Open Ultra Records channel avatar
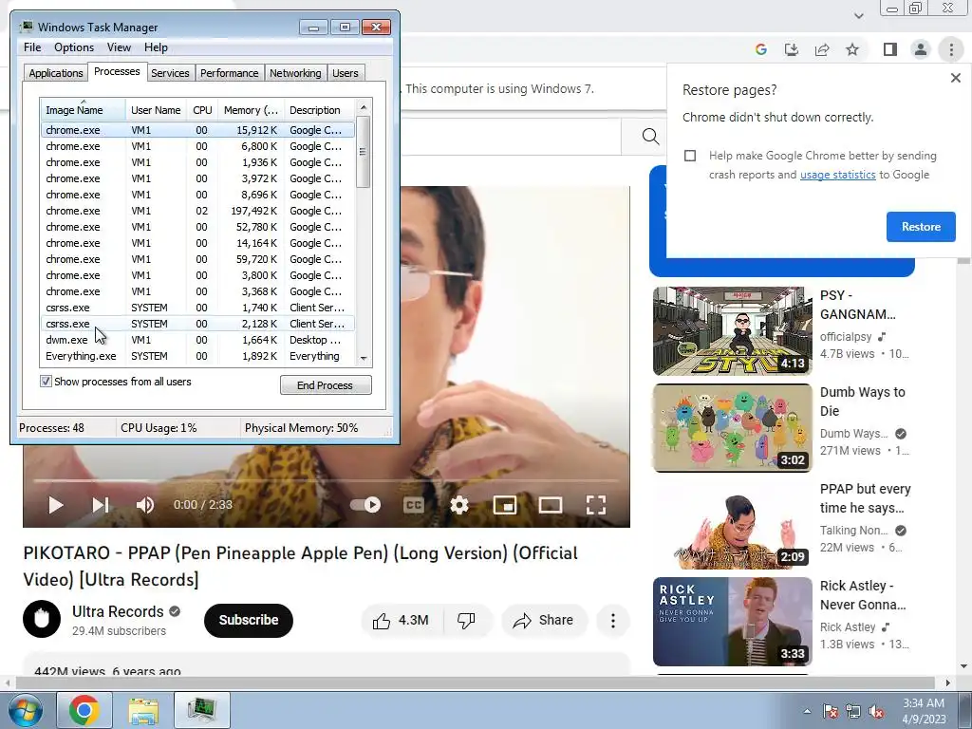 (42, 619)
